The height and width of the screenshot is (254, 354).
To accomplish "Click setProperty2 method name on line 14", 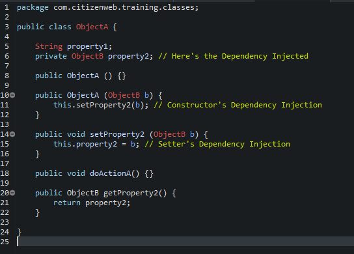I will tap(117, 134).
